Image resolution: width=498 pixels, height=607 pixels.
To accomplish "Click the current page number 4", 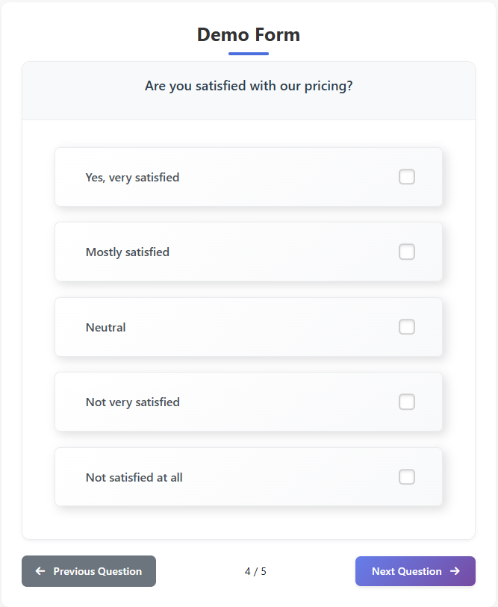I will [248, 572].
